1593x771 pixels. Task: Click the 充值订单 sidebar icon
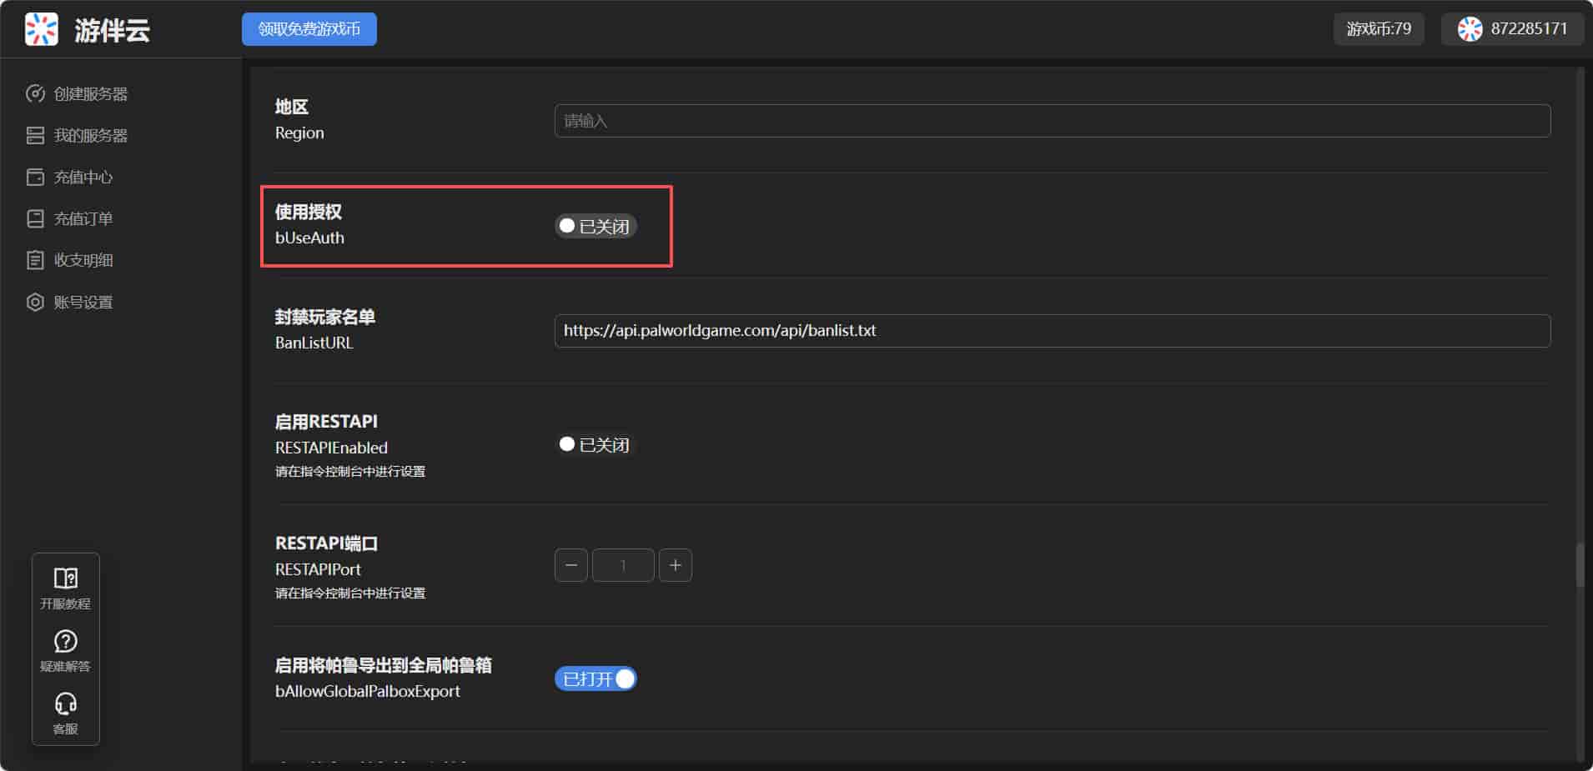(x=35, y=218)
